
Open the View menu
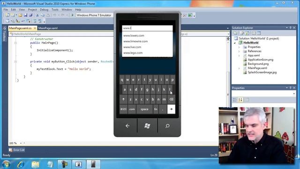click(22, 9)
